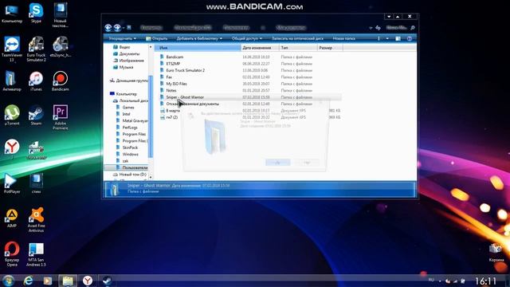510x287 pixels.
Task: Open the Добавить в библиотеку dropdown
Action: 199,38
